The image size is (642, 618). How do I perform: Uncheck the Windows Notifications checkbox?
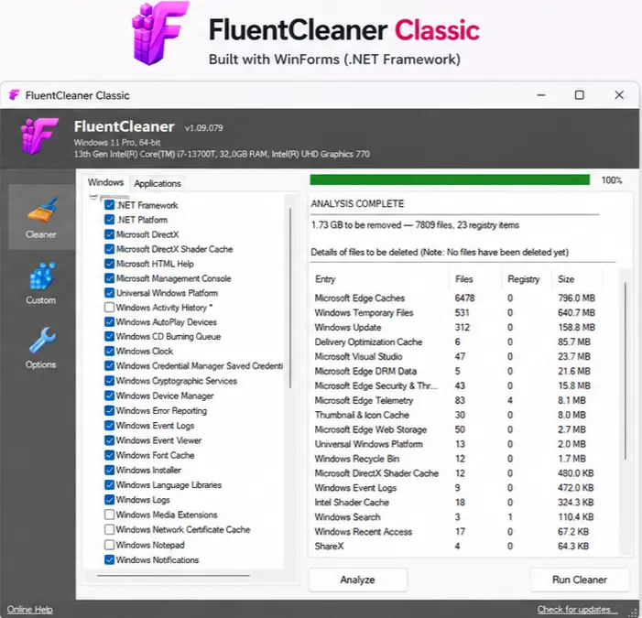(x=109, y=560)
